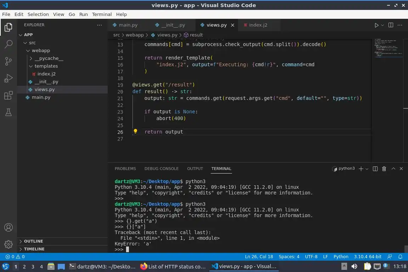Show the PROBLEMS panel tab
Viewport: 408px width, 272px height.
tap(125, 169)
